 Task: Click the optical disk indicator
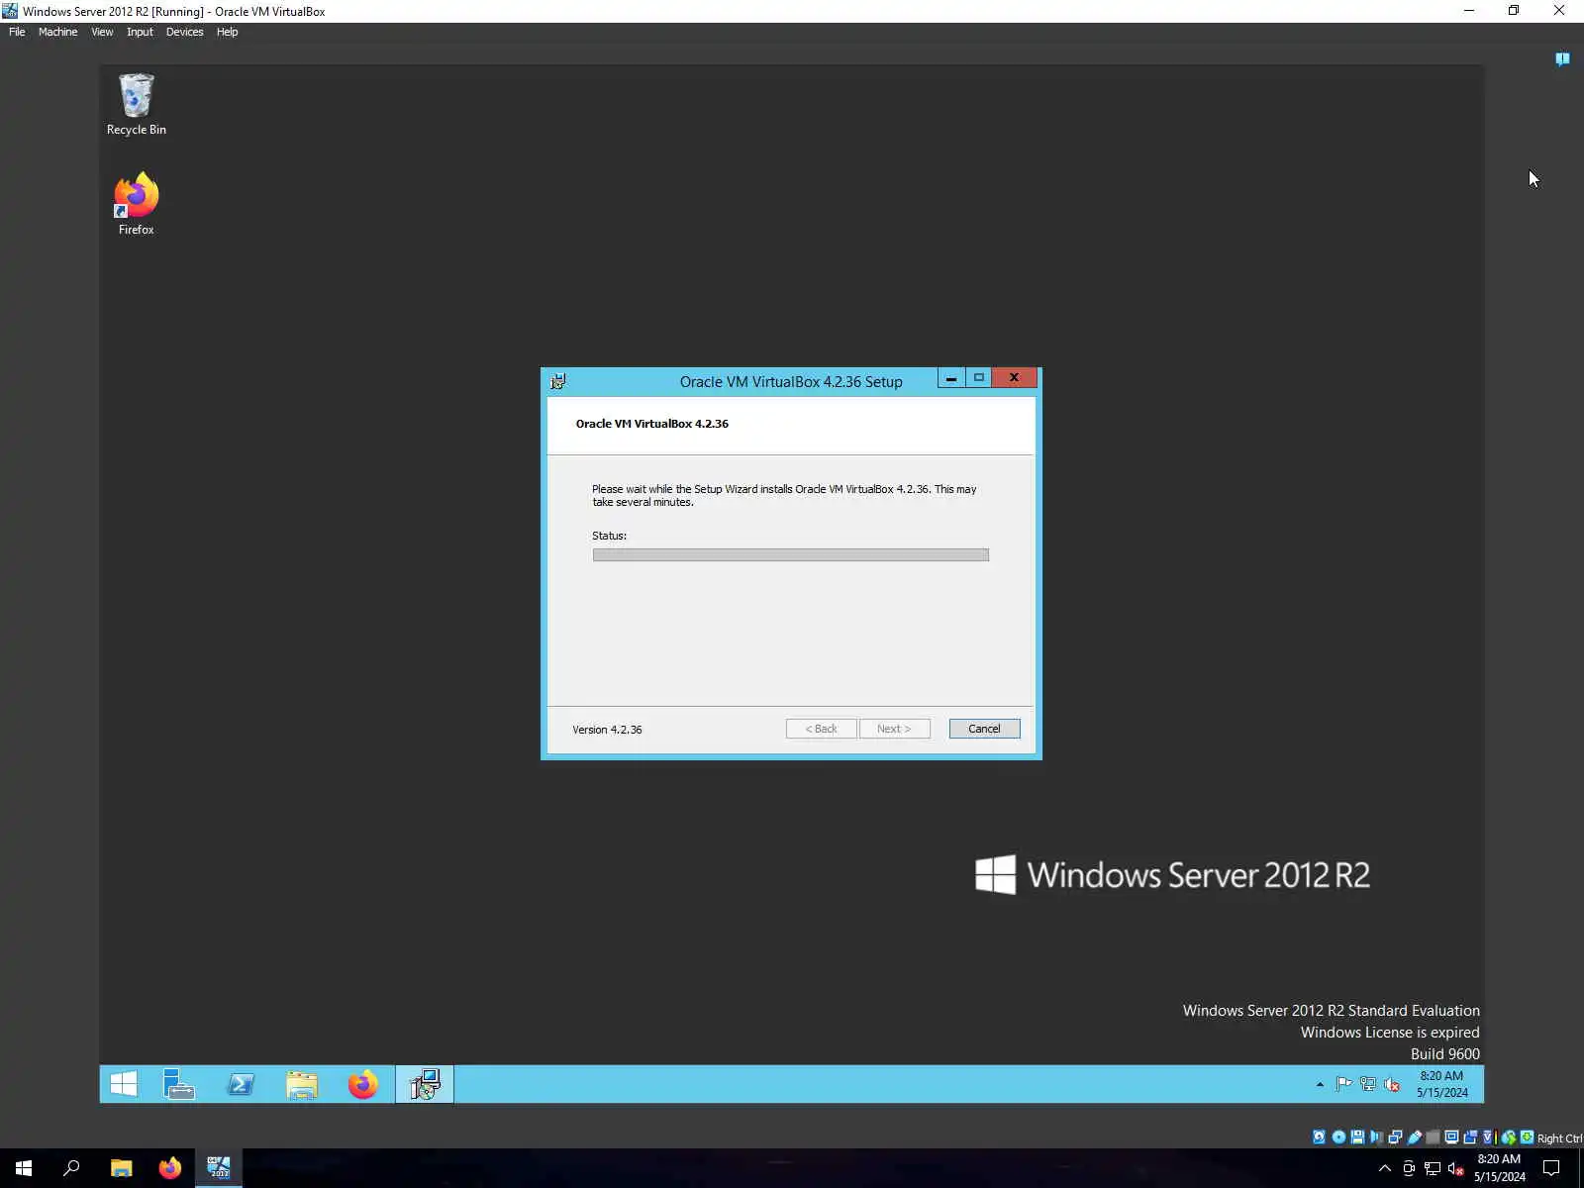pos(1338,1138)
